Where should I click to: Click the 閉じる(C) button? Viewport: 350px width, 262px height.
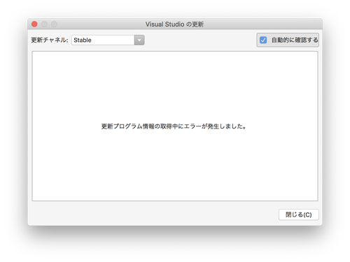299,214
